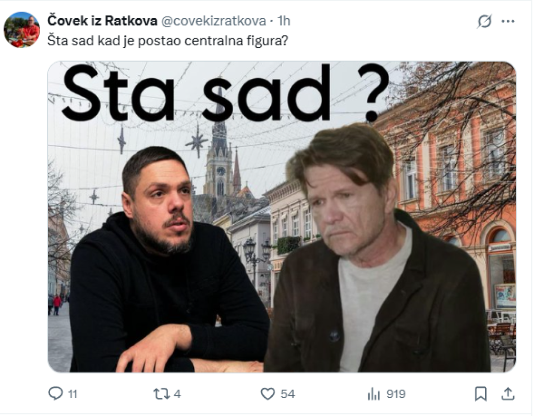The height and width of the screenshot is (416, 534).
Task: Click the post text about centralna figura
Action: pyautogui.click(x=167, y=41)
